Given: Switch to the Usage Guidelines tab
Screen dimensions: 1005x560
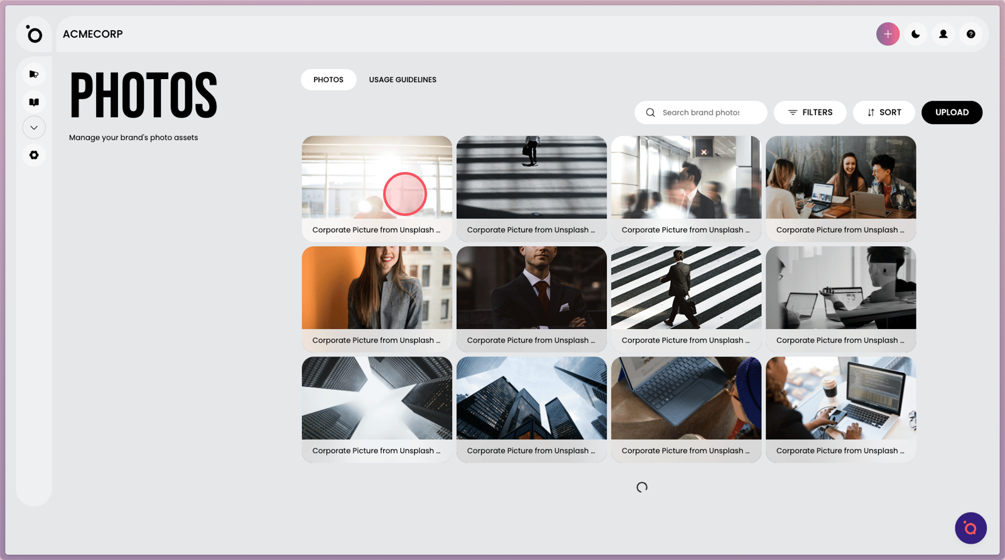Looking at the screenshot, I should [403, 80].
